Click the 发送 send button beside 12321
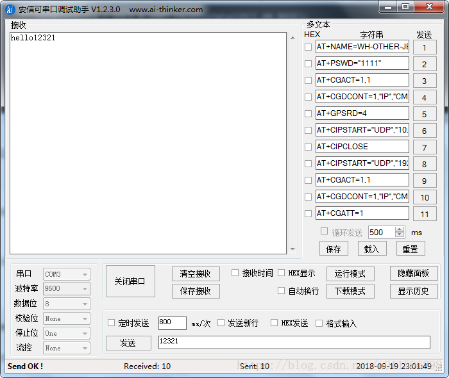 (x=128, y=343)
